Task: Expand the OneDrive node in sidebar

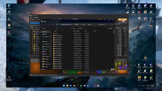Action: (41, 37)
